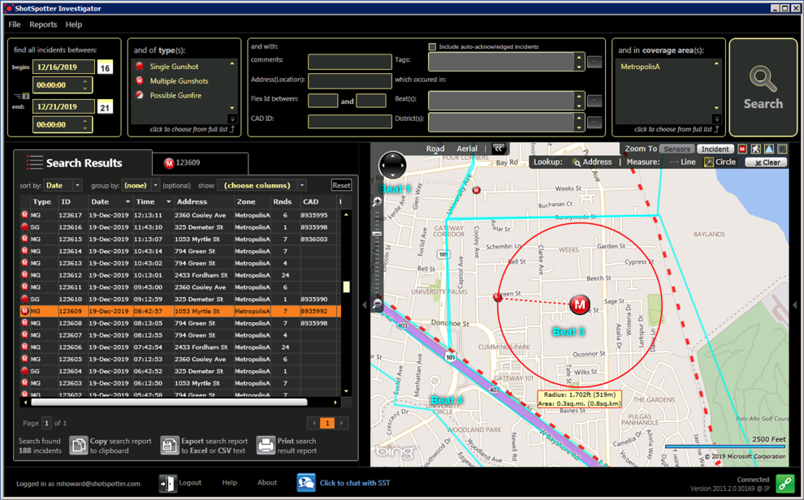Viewport: 804px width, 500px height.
Task: Zoom to Sensors button
Action: tap(676, 149)
